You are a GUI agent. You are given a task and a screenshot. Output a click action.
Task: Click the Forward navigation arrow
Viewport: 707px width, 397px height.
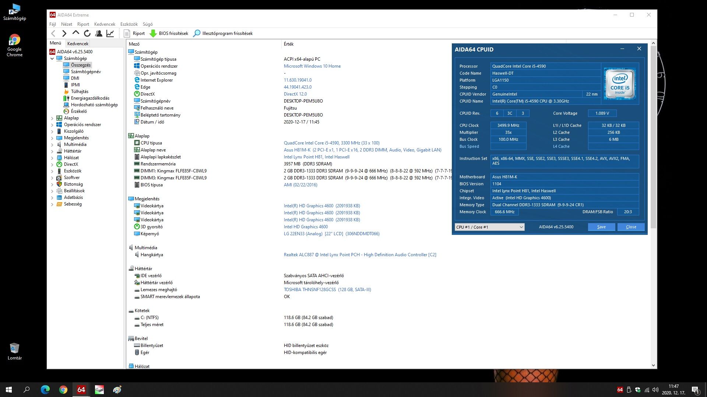[64, 33]
